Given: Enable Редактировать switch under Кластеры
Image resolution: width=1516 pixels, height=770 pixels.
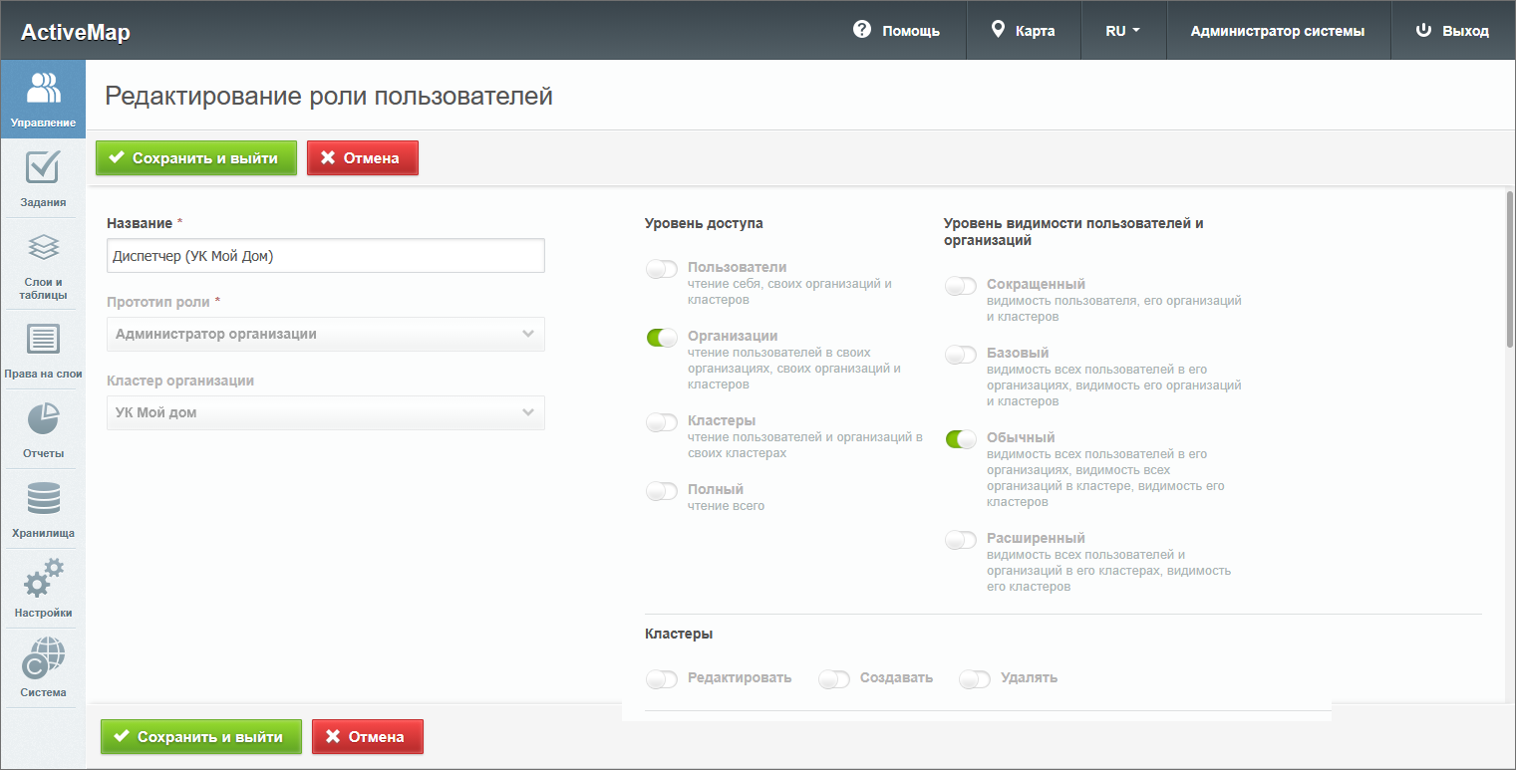Looking at the screenshot, I should click(662, 679).
